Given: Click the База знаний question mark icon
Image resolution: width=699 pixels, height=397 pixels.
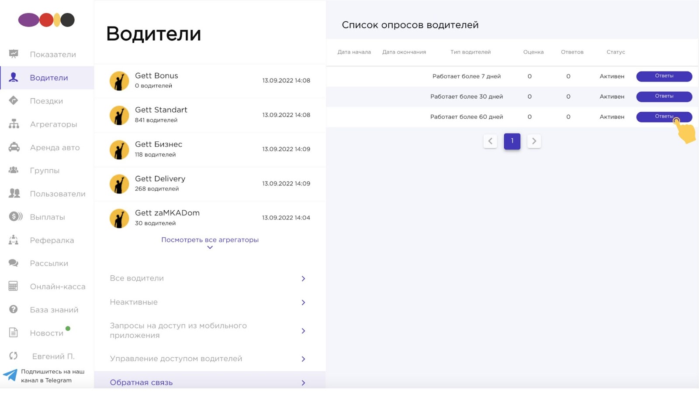Looking at the screenshot, I should [x=14, y=309].
